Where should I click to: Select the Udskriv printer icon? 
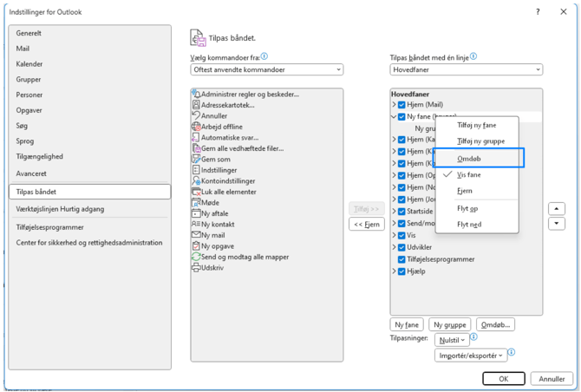[197, 268]
